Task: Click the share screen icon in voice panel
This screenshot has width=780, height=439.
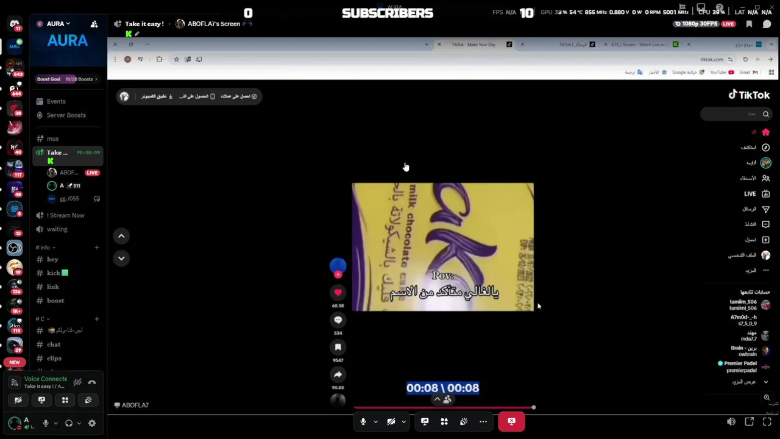Action: point(41,400)
